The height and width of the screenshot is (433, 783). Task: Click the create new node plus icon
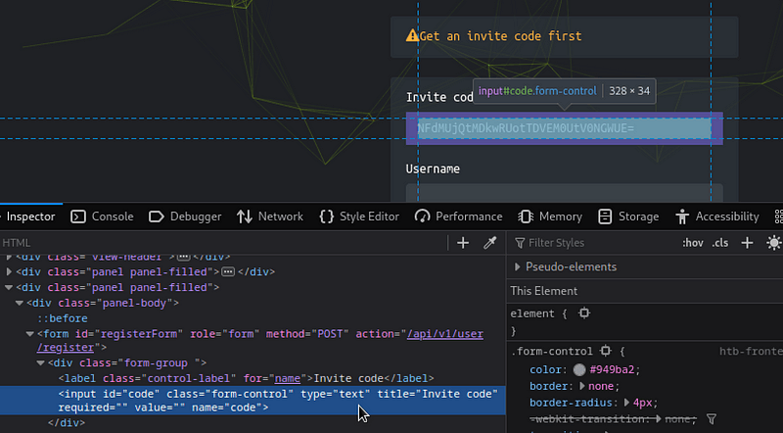tap(463, 243)
